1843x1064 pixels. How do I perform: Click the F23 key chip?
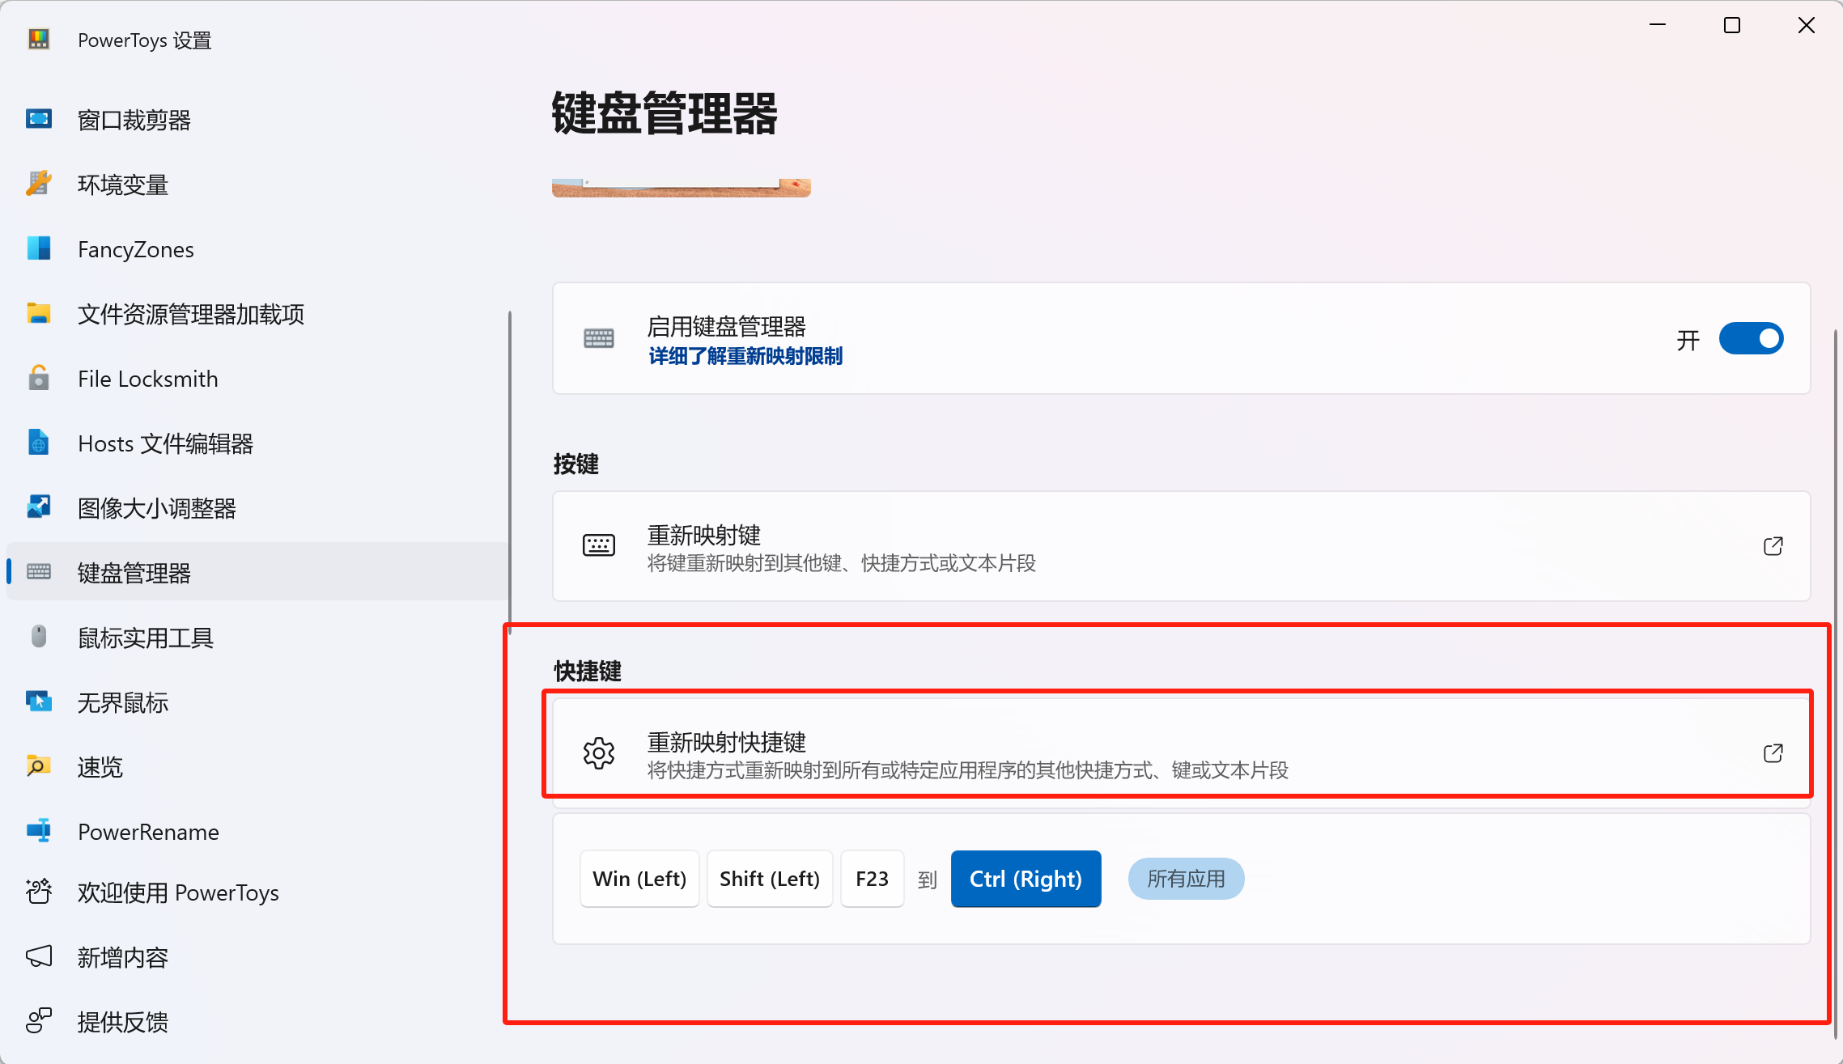click(872, 879)
